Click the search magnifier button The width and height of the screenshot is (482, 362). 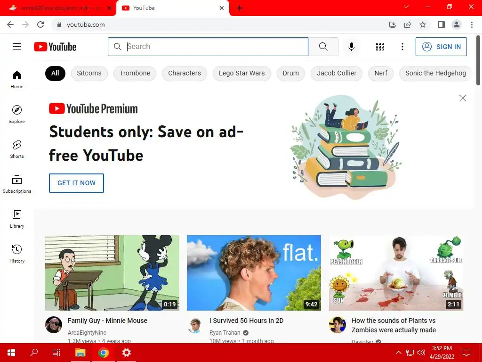coord(323,47)
